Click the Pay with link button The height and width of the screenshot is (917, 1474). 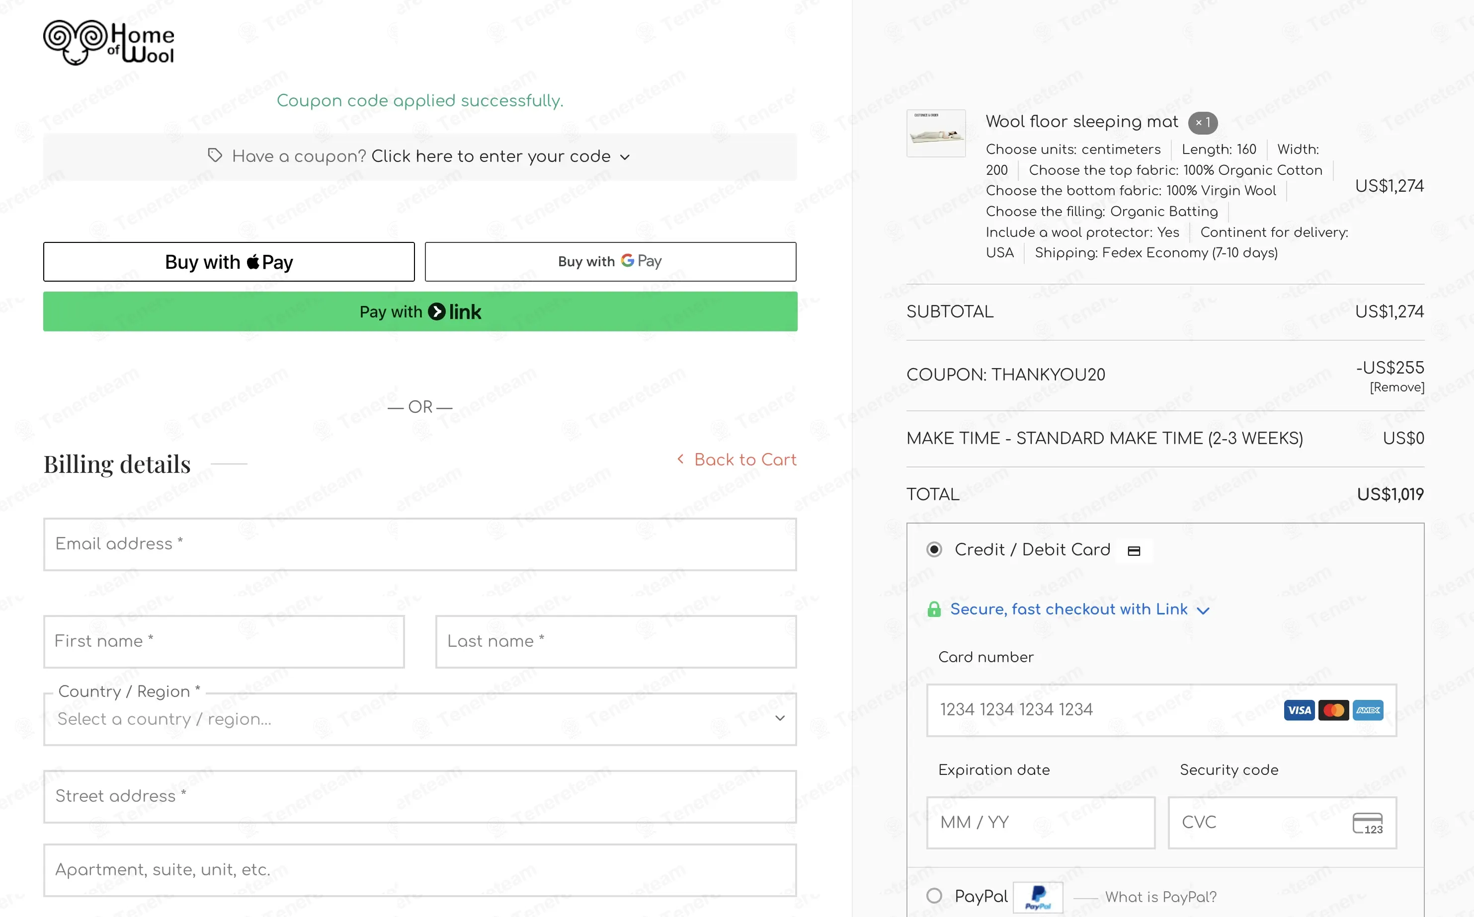(420, 311)
